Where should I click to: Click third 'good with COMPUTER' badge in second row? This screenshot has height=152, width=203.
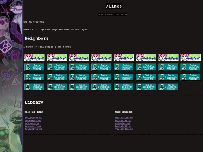click(x=79, y=67)
